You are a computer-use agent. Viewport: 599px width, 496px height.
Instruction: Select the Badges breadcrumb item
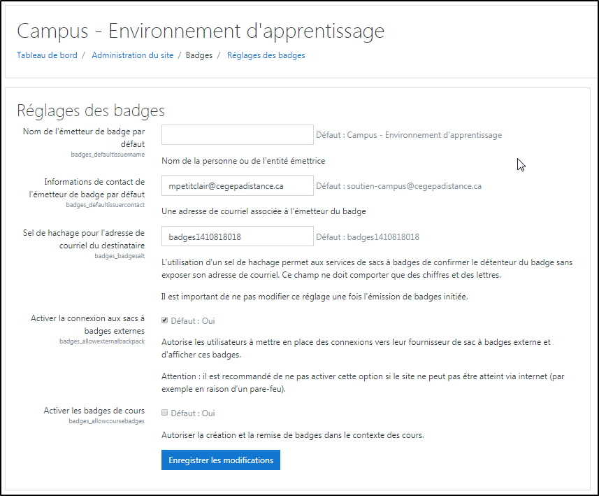point(199,55)
